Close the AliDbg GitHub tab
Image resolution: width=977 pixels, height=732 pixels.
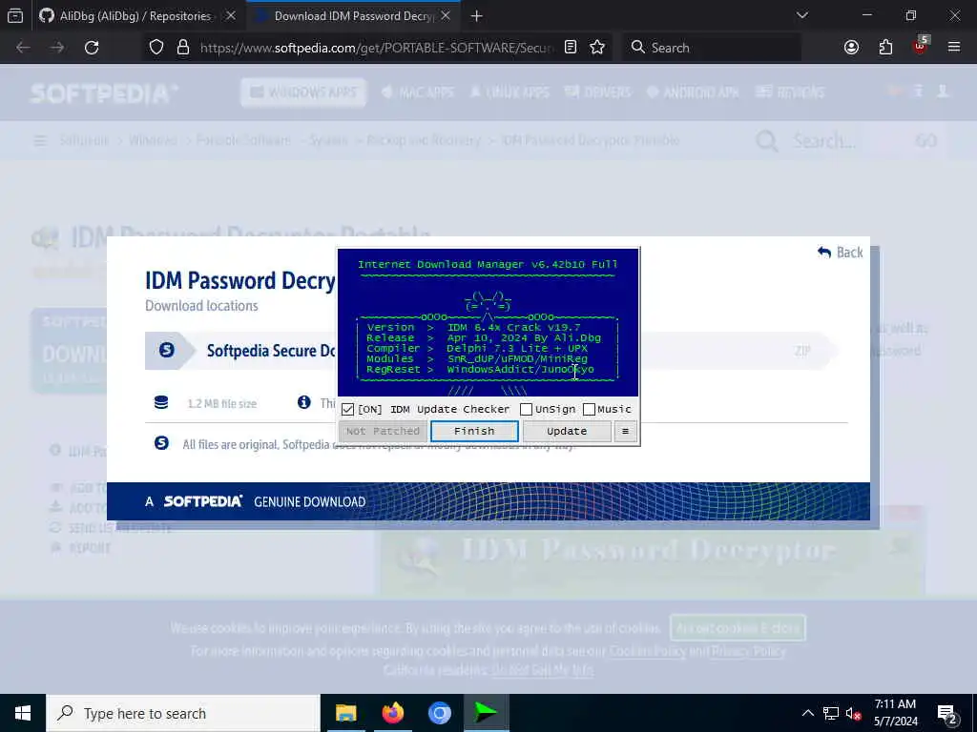[231, 15]
